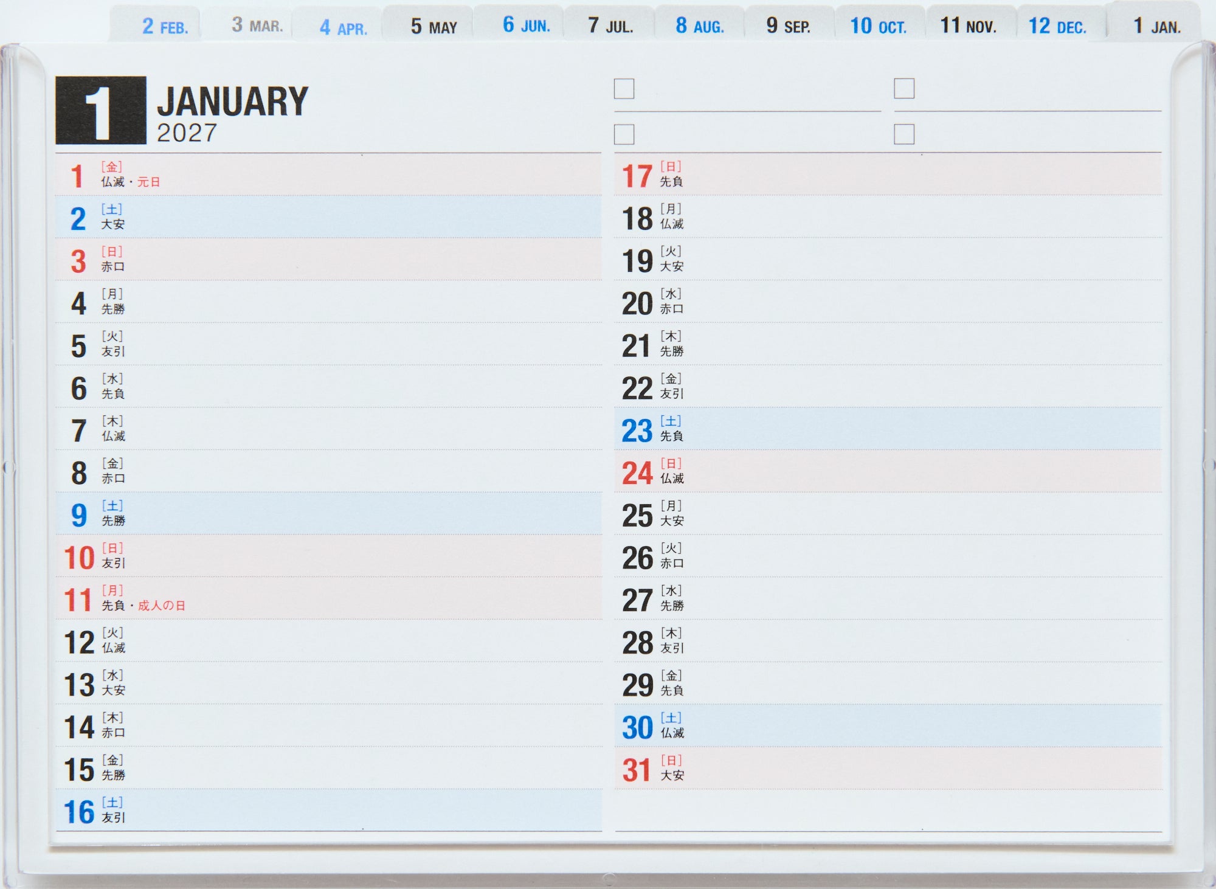Click date 11 成人の日 holiday
The width and height of the screenshot is (1216, 889).
(x=328, y=599)
